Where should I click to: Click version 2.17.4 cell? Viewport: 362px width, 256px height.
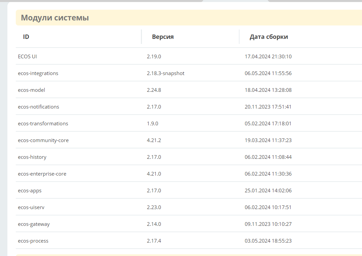click(x=154, y=241)
